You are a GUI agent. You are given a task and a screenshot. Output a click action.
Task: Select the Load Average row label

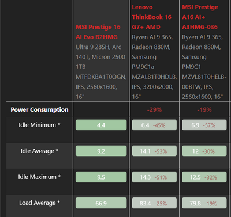[x=39, y=203]
